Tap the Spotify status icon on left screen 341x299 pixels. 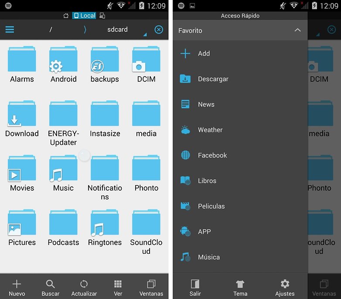click(x=8, y=6)
